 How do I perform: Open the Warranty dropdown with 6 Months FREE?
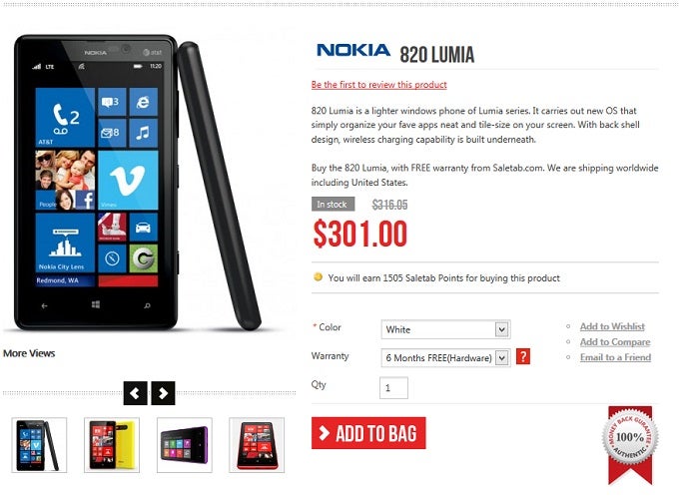point(445,358)
